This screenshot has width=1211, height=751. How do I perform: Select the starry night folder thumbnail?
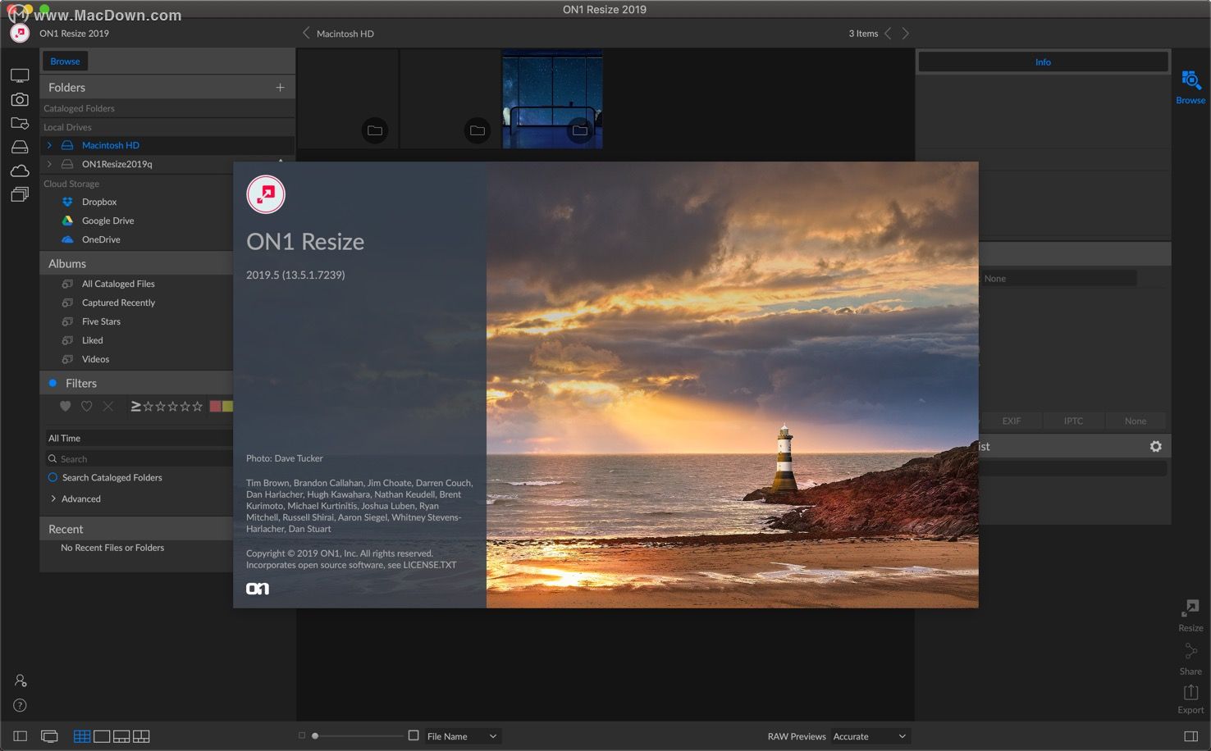click(552, 99)
